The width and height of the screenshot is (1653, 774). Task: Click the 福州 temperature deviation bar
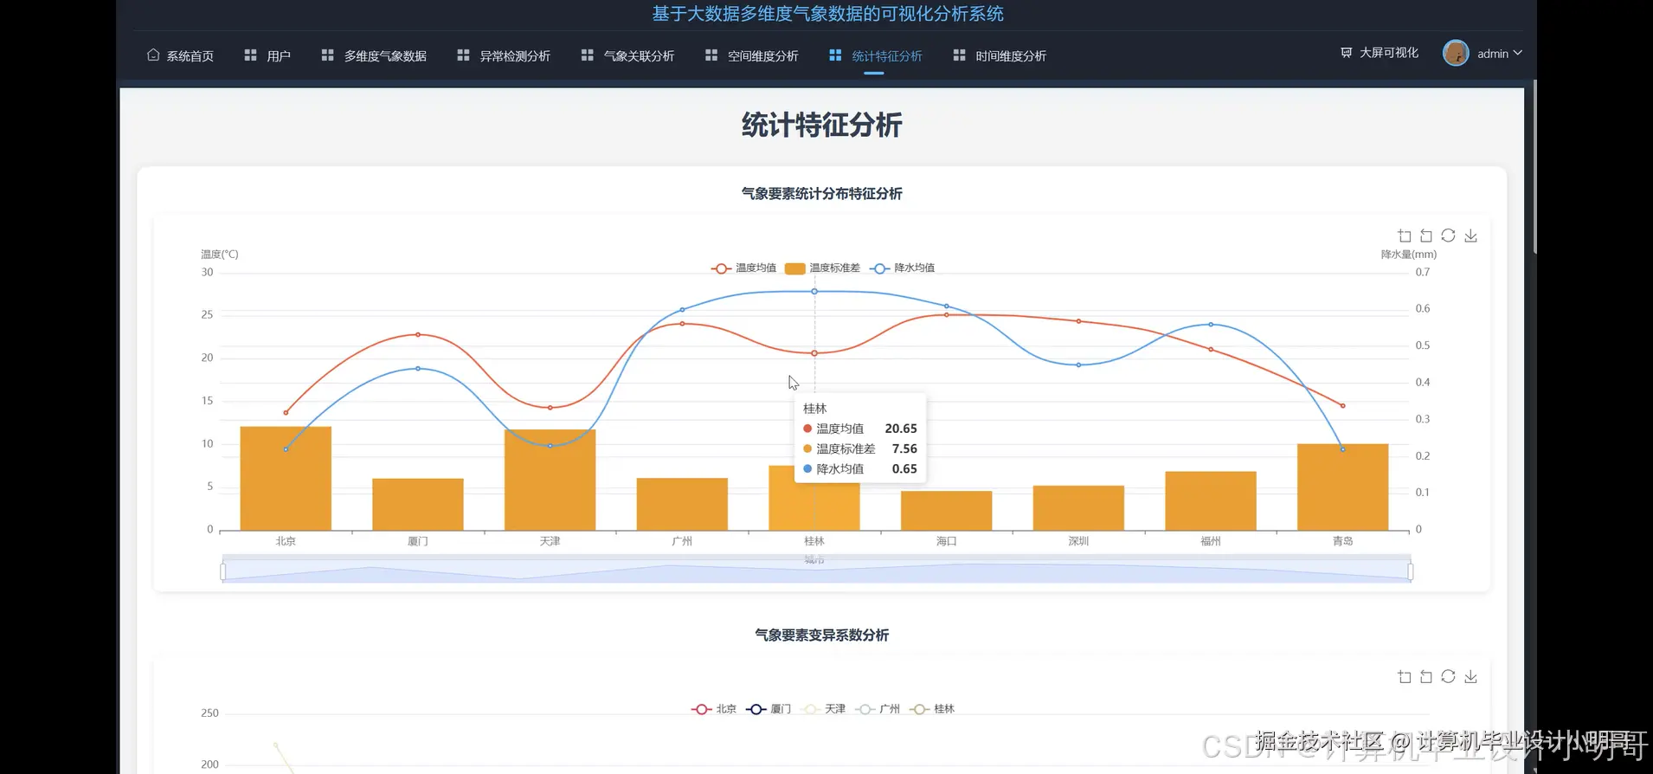(x=1210, y=501)
